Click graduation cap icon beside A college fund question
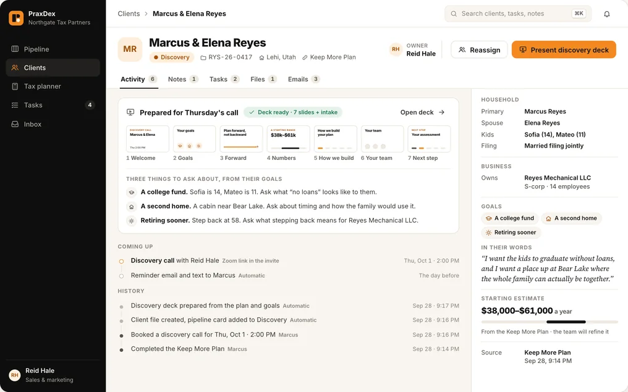Image resolution: width=628 pixels, height=392 pixels. (x=132, y=193)
